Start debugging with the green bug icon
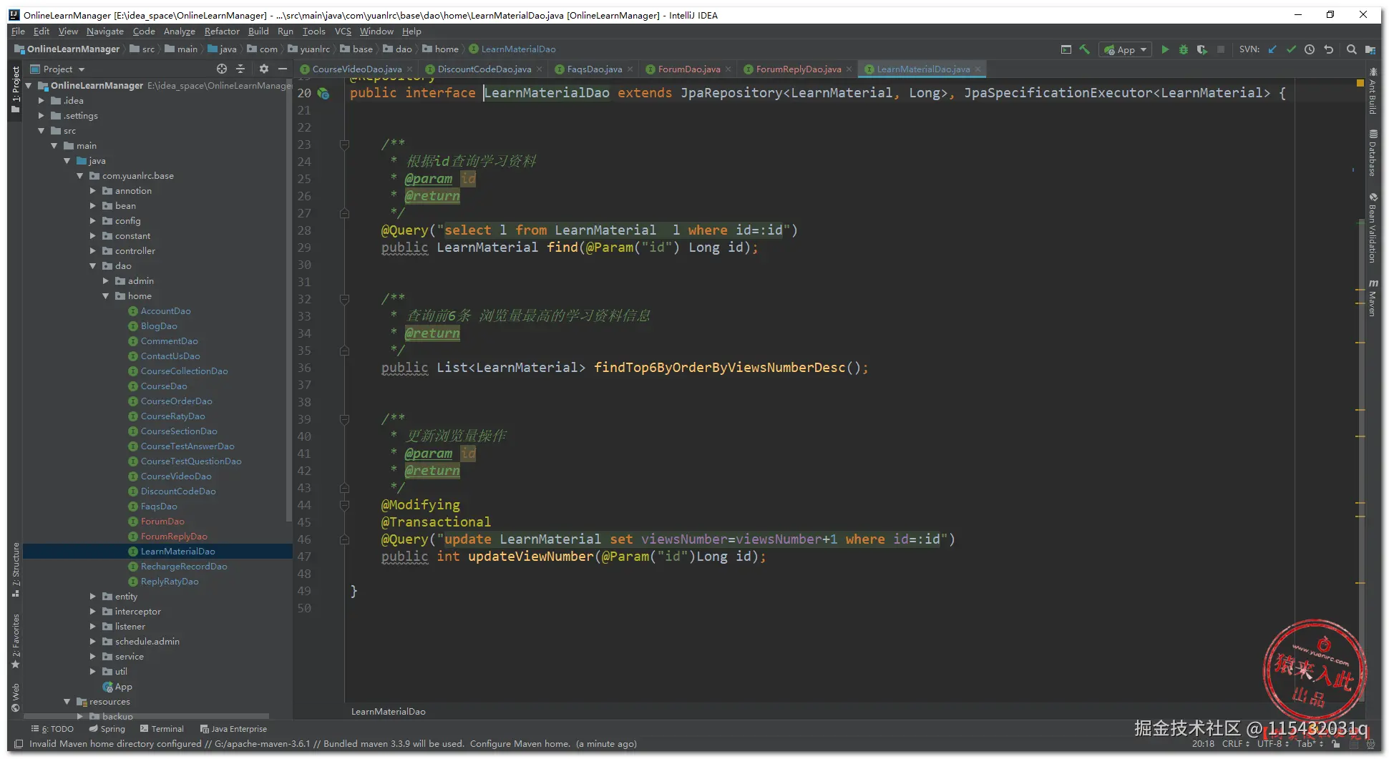The width and height of the screenshot is (1389, 759). (1184, 49)
